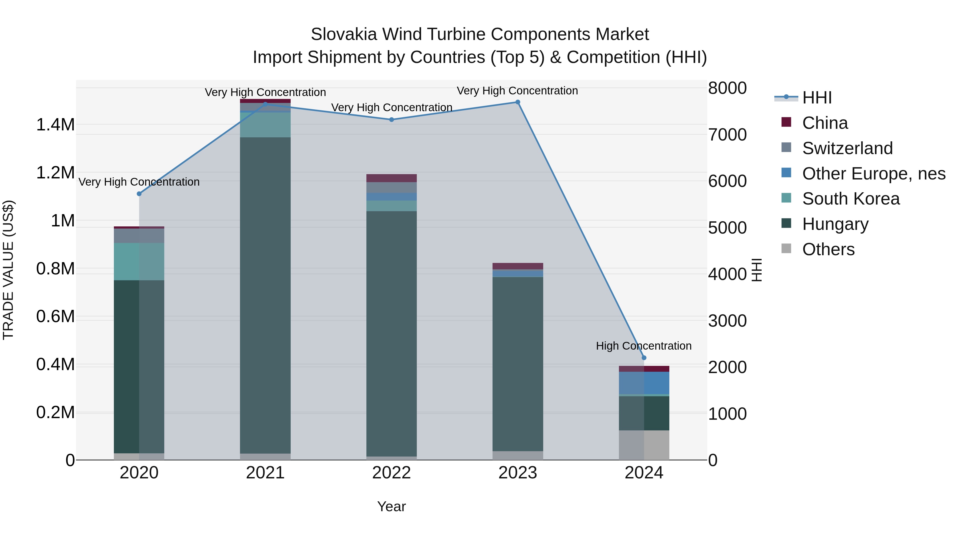Image resolution: width=960 pixels, height=540 pixels.
Task: Click the 'Very High Concentration' annotation above 2023
Action: pos(517,91)
